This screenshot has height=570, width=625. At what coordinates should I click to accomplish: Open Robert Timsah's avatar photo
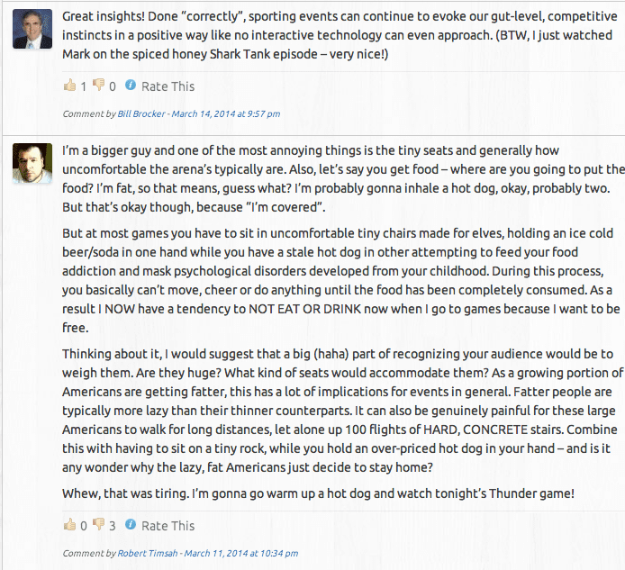(x=32, y=164)
